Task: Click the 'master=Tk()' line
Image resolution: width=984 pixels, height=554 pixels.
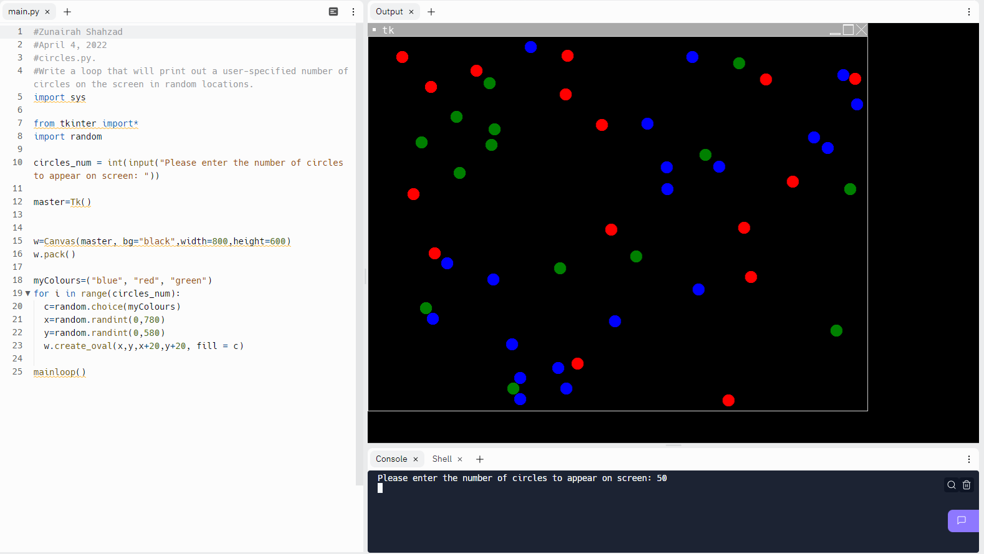Action: (x=62, y=202)
